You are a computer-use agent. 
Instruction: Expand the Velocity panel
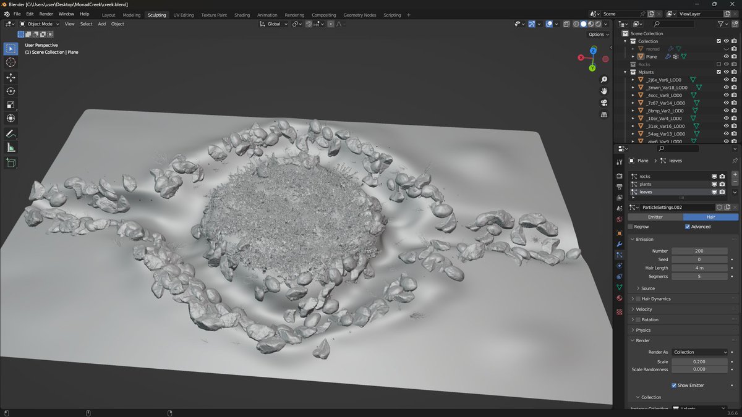(631, 310)
